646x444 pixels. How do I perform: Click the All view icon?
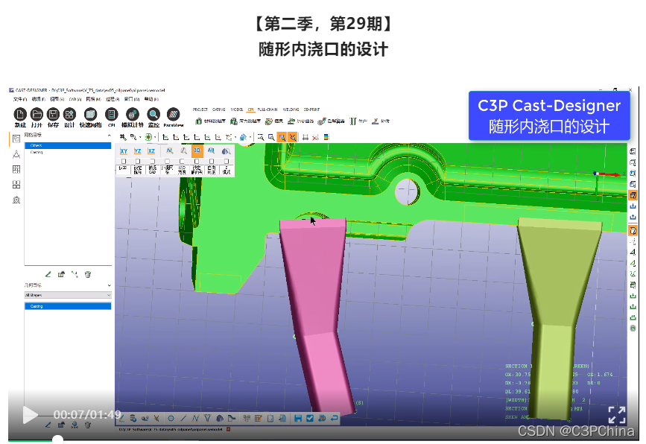tap(211, 150)
